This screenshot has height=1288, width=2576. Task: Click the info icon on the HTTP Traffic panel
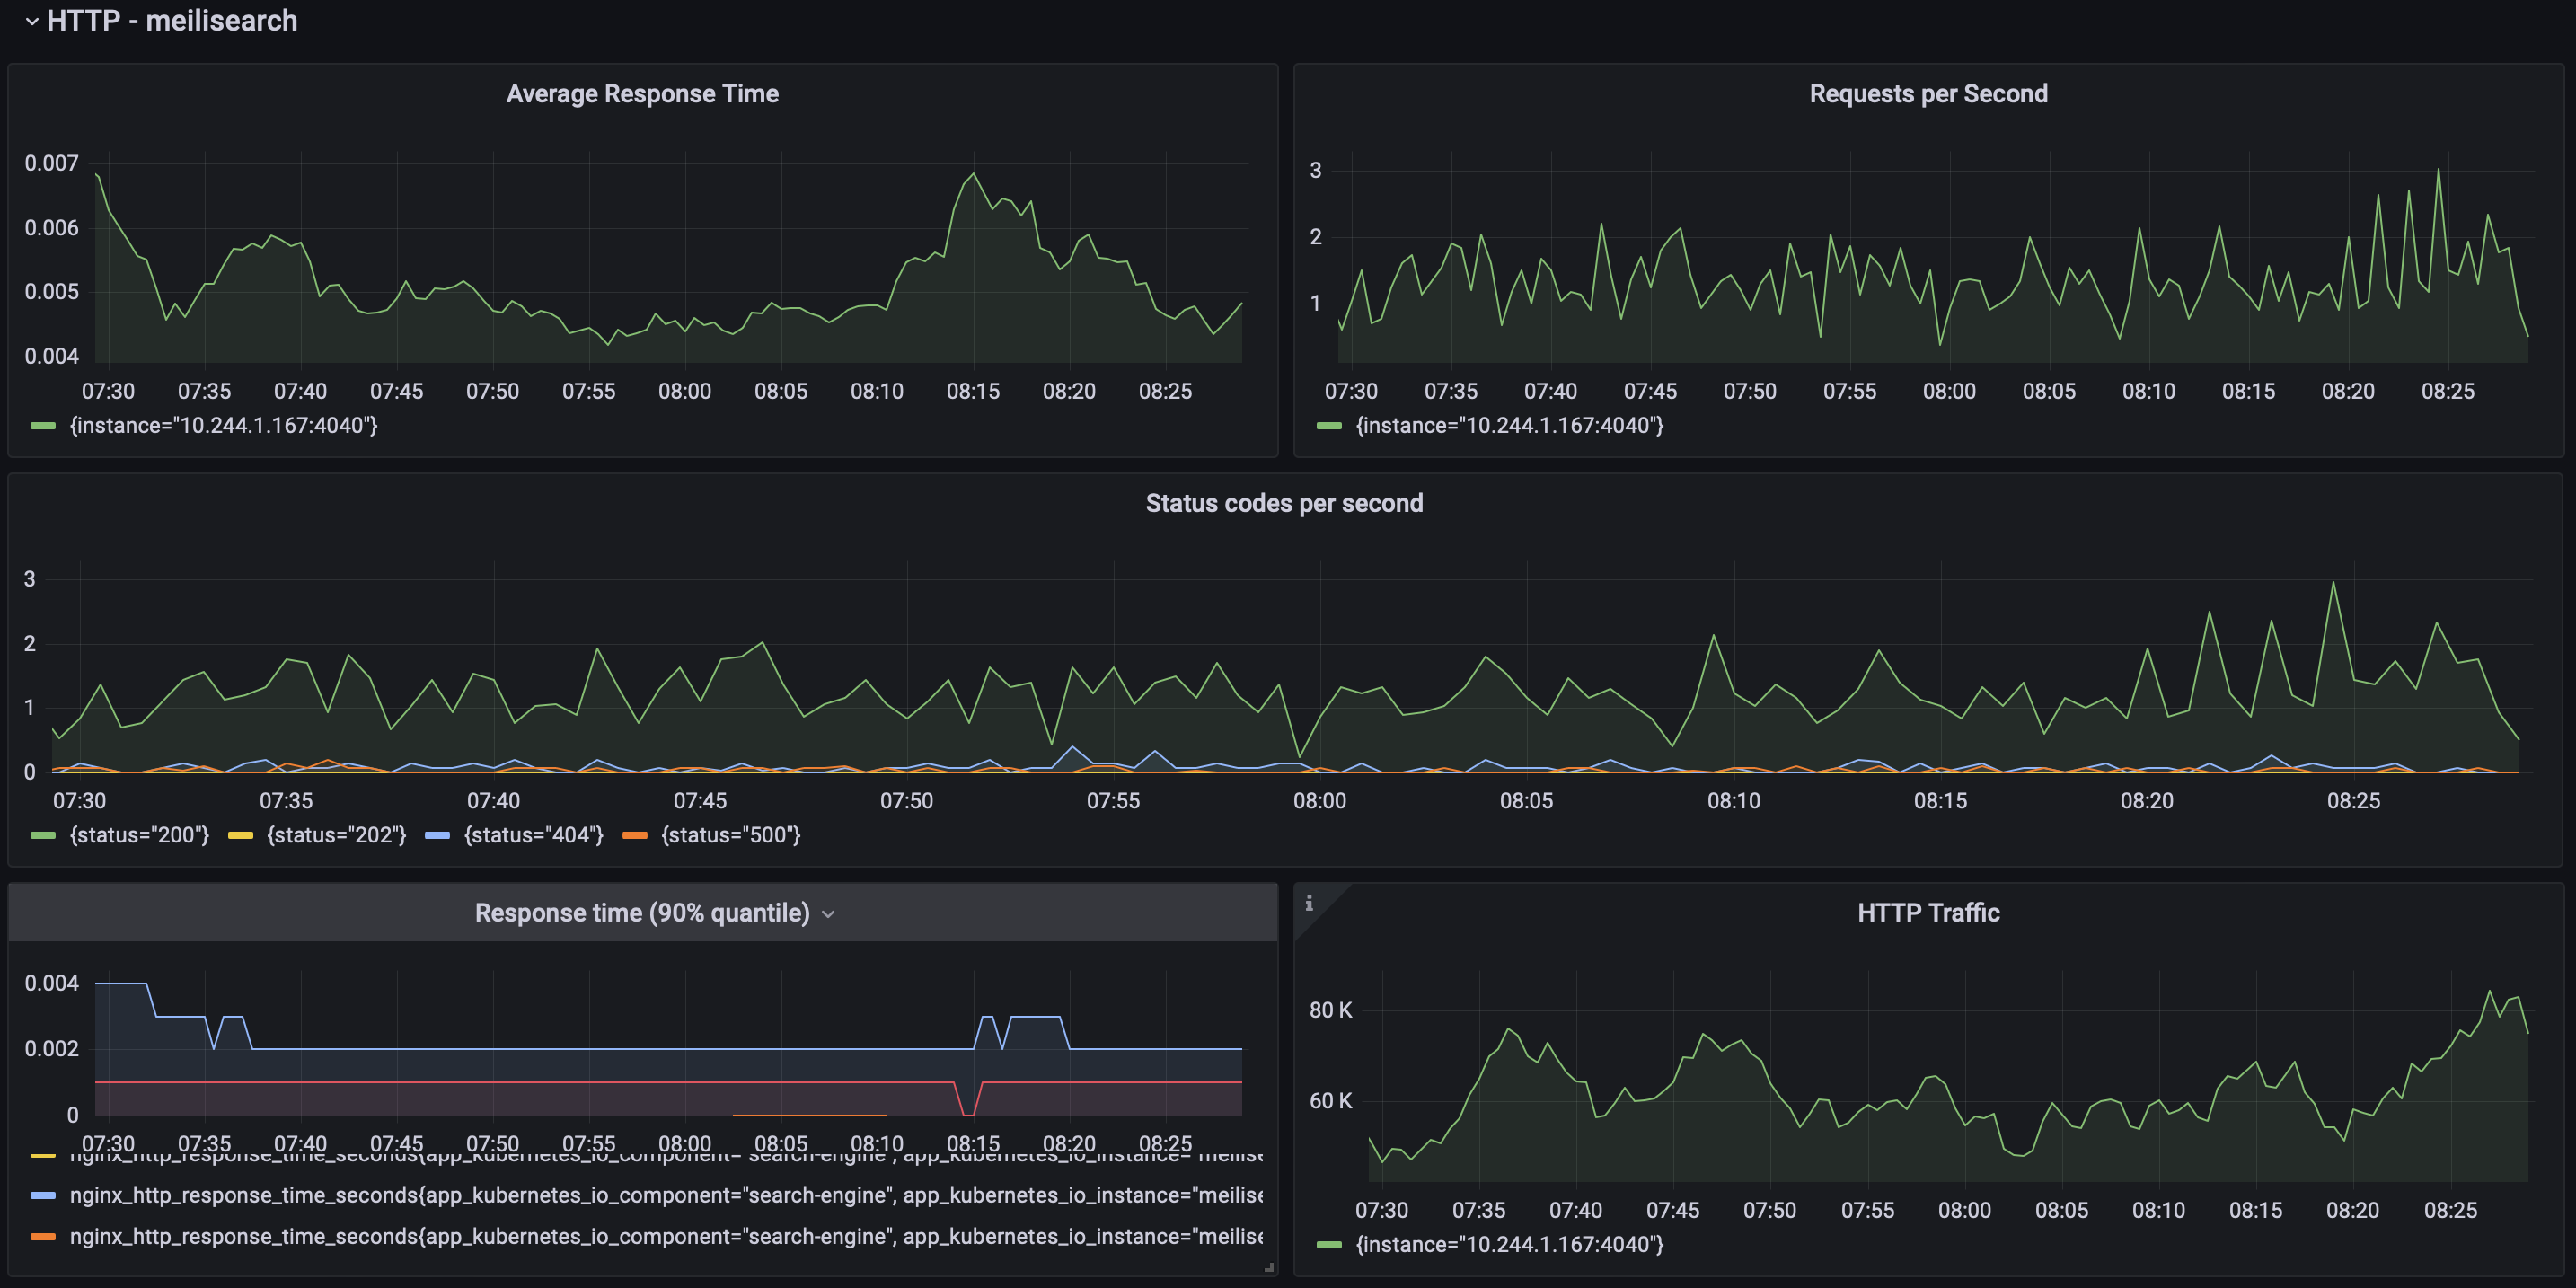click(x=1310, y=905)
